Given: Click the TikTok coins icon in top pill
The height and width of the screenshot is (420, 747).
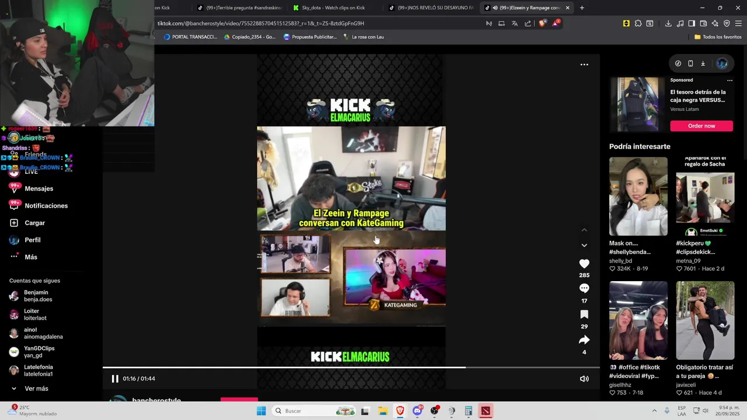Looking at the screenshot, I should pyautogui.click(x=678, y=64).
